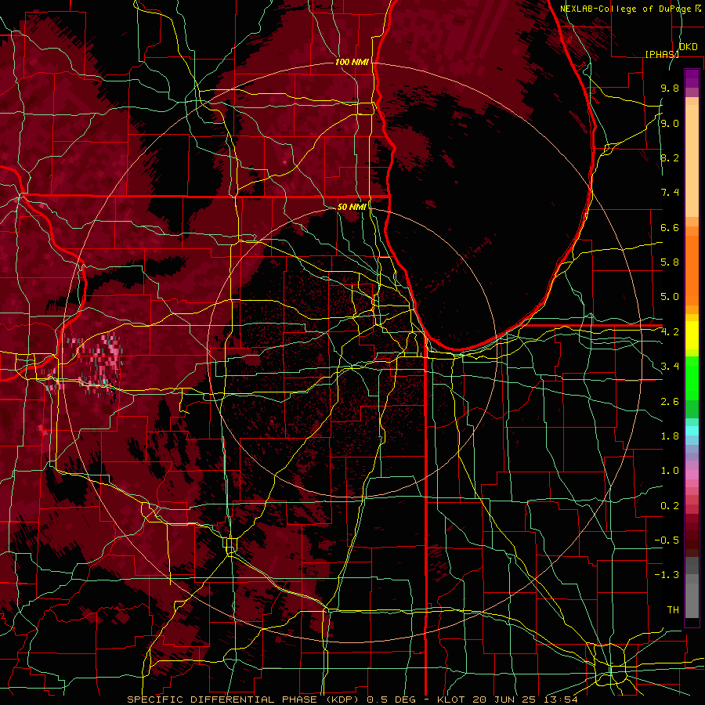Click the 9.8 scale value

pyautogui.click(x=670, y=89)
